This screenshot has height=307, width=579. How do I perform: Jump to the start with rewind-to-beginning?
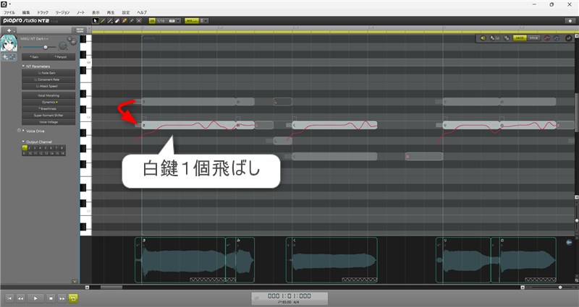[10, 298]
